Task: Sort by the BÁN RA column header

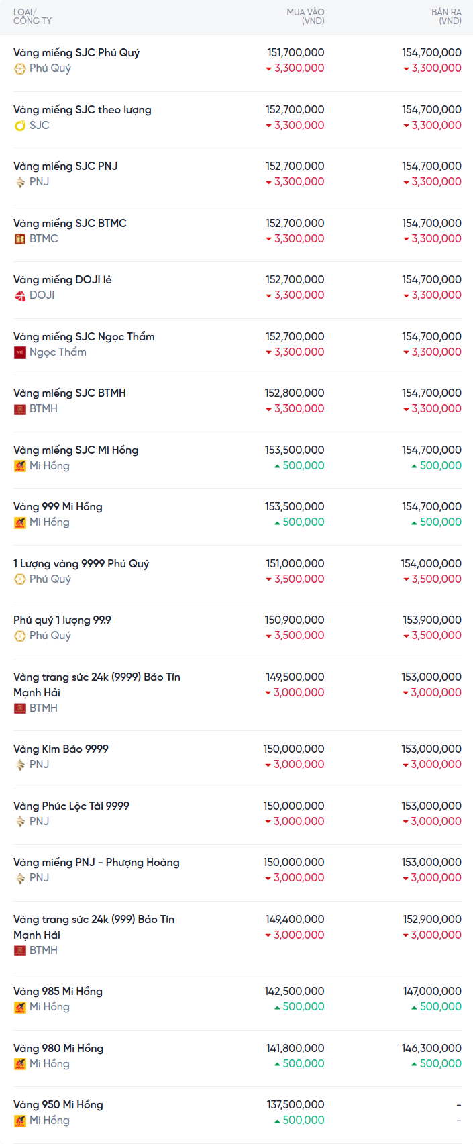Action: pyautogui.click(x=446, y=17)
